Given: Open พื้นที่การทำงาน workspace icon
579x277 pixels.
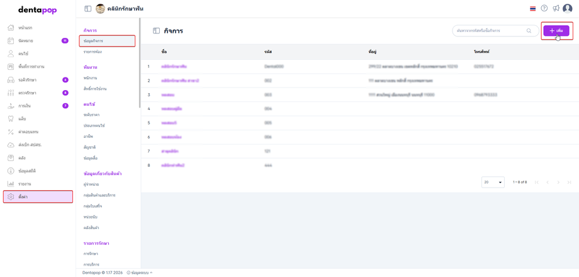Looking at the screenshot, I should point(11,67).
